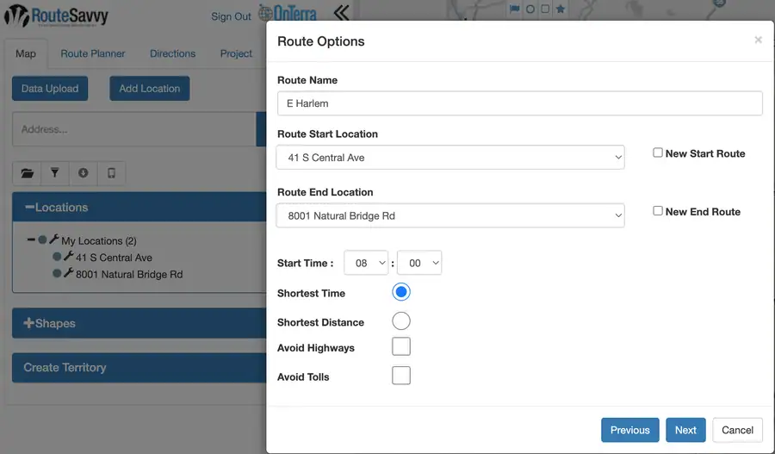Switch to the Map tab

[x=26, y=53]
